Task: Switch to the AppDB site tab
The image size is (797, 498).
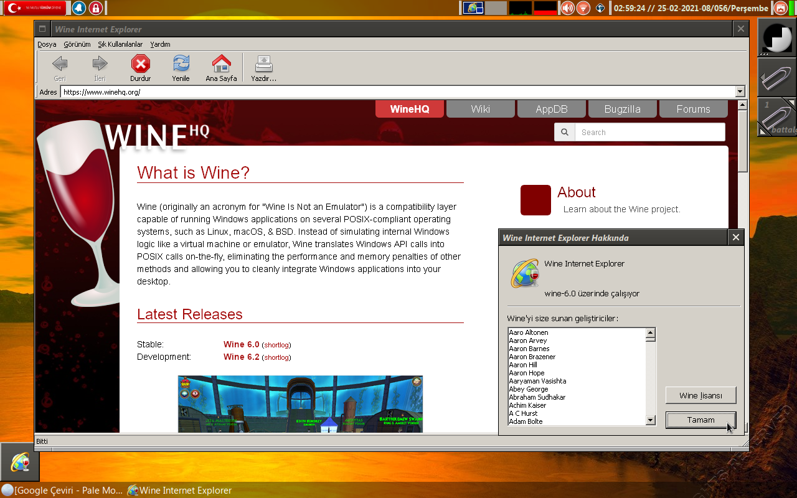Action: click(552, 109)
